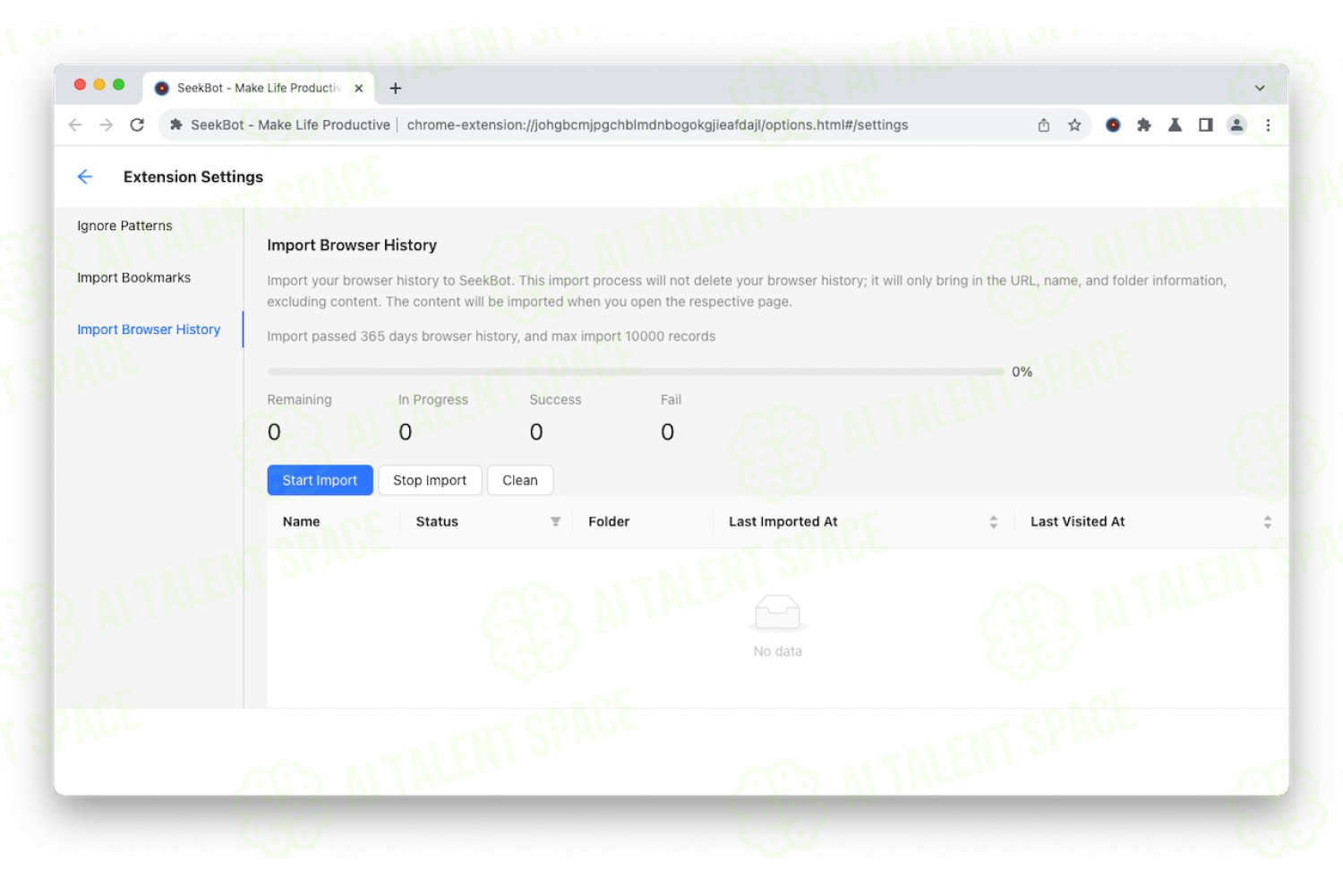The width and height of the screenshot is (1343, 895).
Task: Click the Fail statistic label
Action: pos(671,400)
